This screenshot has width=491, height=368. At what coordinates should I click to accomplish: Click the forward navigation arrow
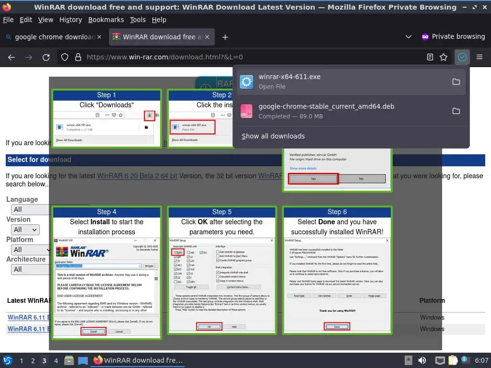(x=29, y=57)
